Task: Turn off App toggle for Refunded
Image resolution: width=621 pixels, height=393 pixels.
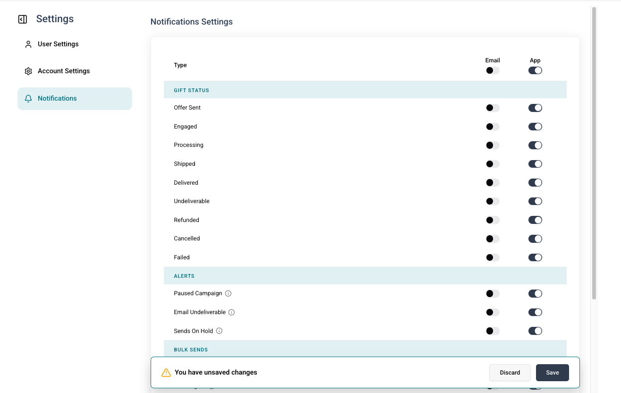Action: 535,220
